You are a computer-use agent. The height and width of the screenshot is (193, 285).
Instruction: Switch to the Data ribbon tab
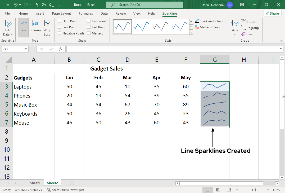click(x=104, y=13)
